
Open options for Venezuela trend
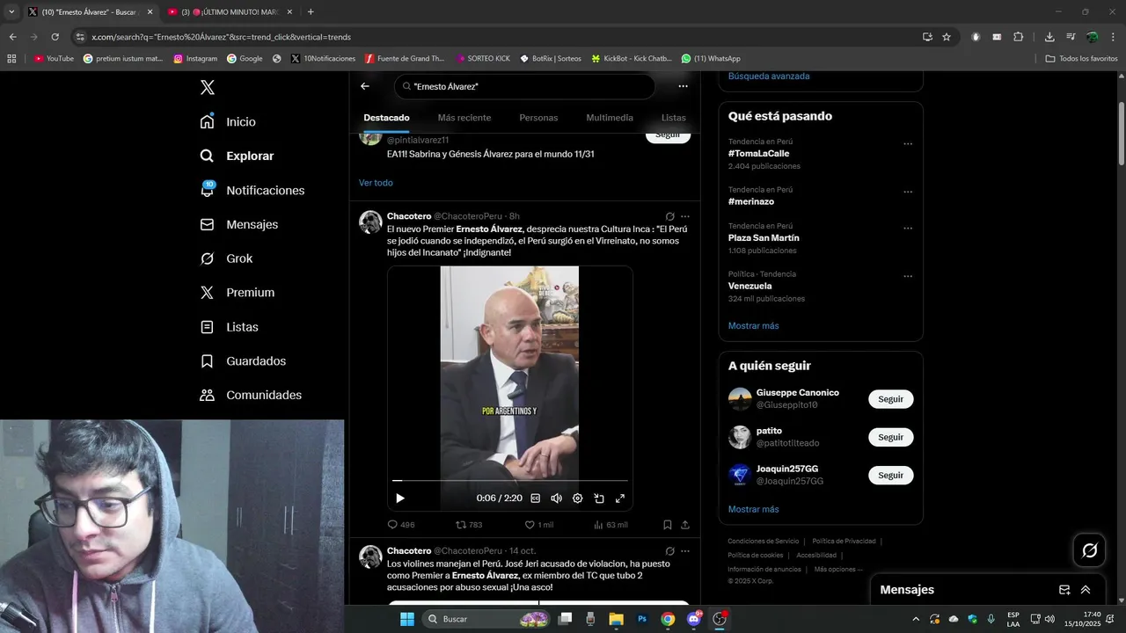coord(908,276)
